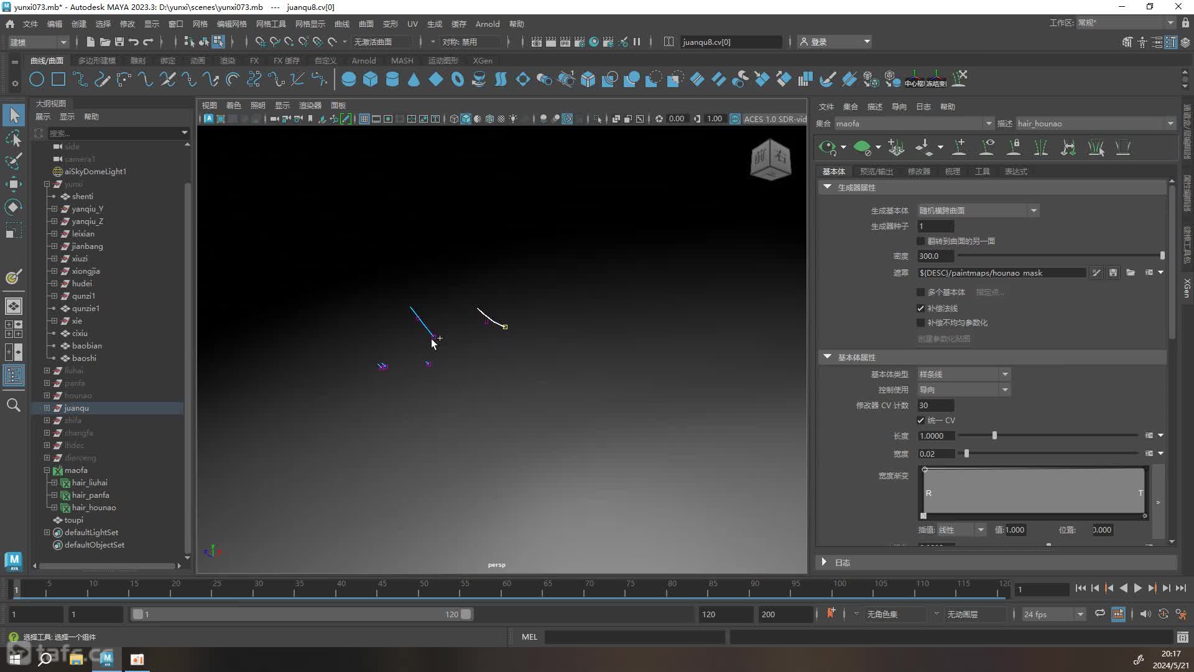Open the description hair_hounao dropdown
The image size is (1194, 672).
point(1096,123)
